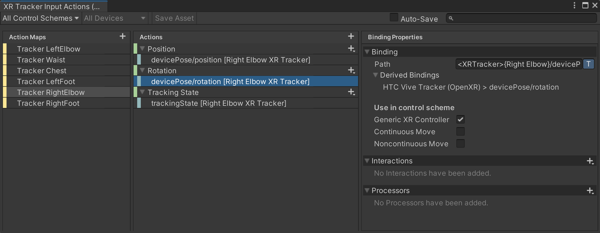The width and height of the screenshot is (600, 233).
Task: Open the All Control Schemes dropdown
Action: point(41,18)
